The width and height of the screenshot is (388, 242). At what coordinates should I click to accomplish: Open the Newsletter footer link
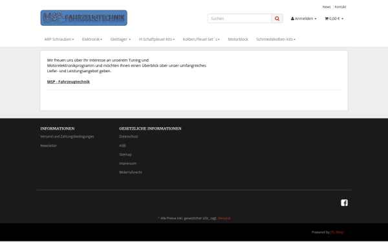point(48,146)
